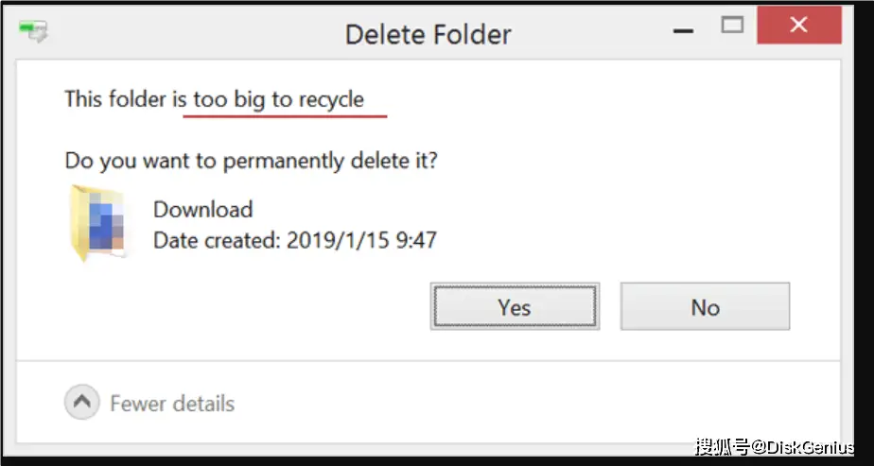
Task: Click the "Delete Folder" title text
Action: point(428,35)
